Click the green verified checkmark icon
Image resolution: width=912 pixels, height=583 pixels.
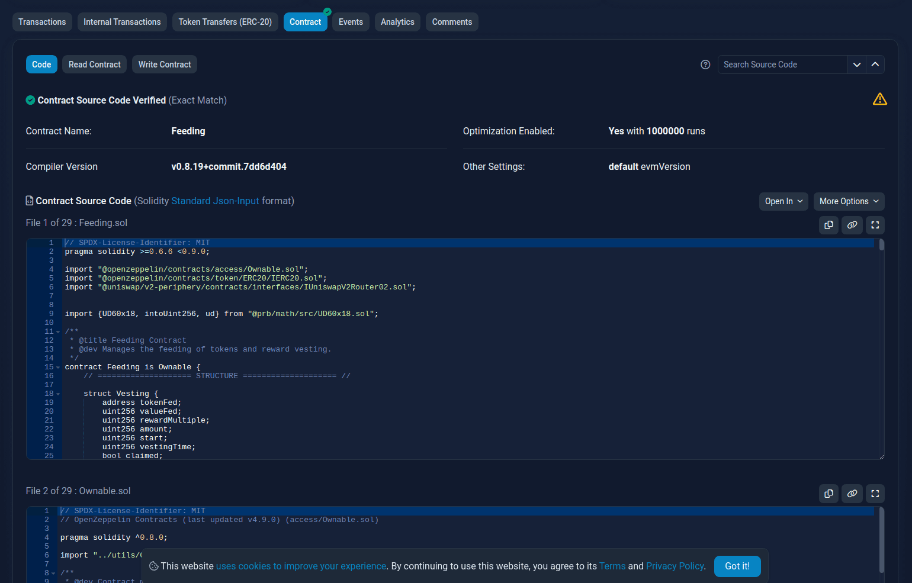(x=30, y=100)
